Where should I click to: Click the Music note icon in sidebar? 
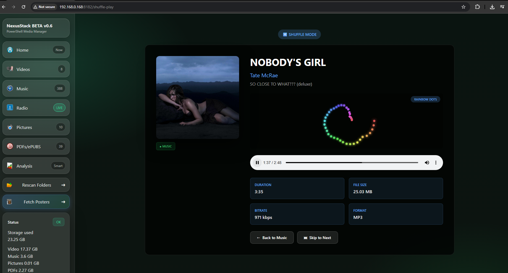10,88
